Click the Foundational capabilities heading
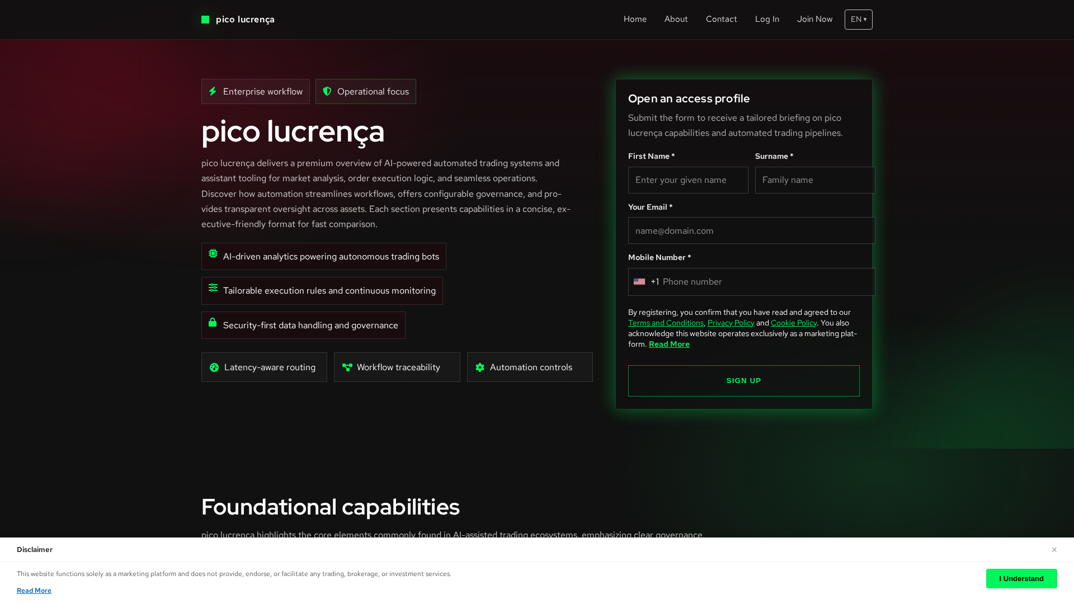Image resolution: width=1074 pixels, height=604 pixels. [330, 507]
